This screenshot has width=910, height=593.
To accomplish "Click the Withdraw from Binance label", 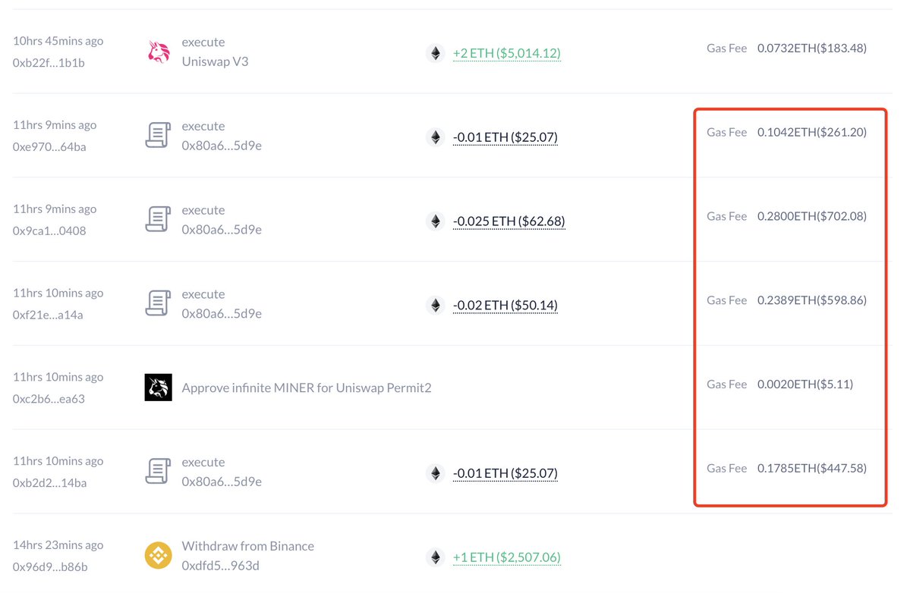I will click(247, 545).
